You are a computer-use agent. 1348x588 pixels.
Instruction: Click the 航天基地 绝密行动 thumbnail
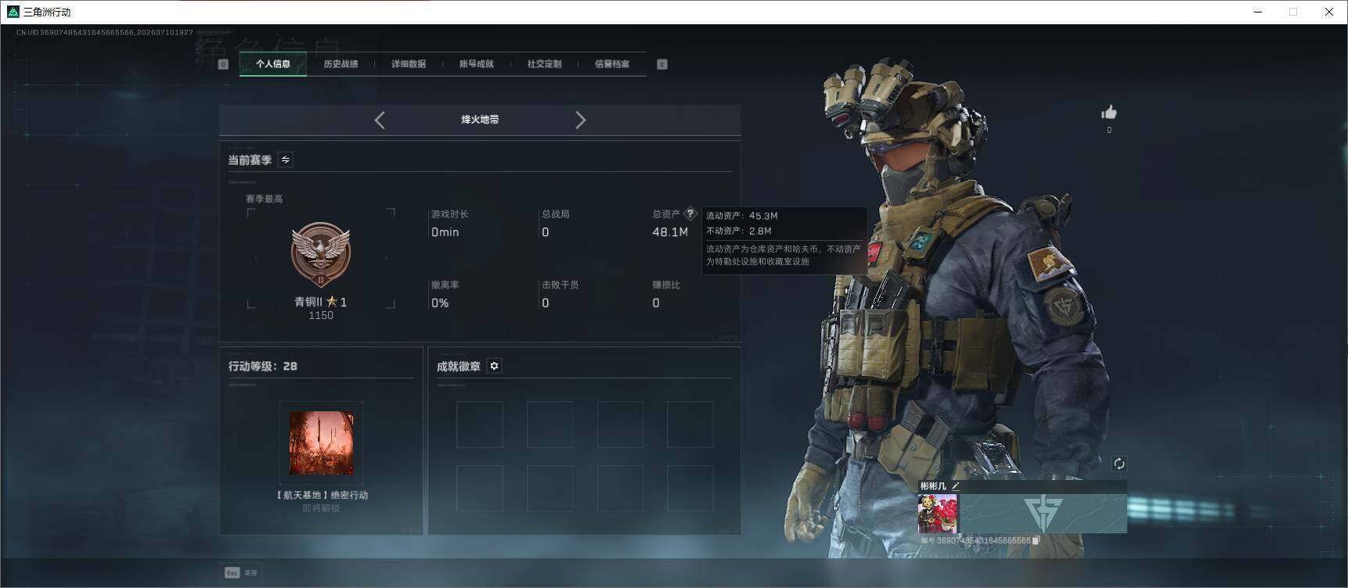coord(321,443)
